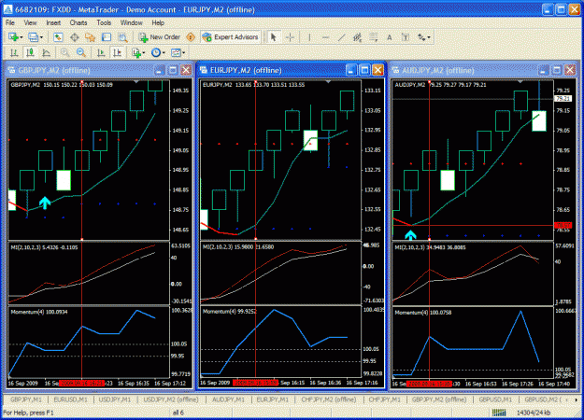Open the Templates icon
Image resolution: width=584 pixels, height=420 pixels.
click(176, 53)
